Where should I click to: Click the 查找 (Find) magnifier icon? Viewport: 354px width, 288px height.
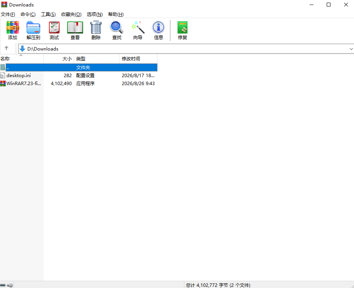[117, 27]
